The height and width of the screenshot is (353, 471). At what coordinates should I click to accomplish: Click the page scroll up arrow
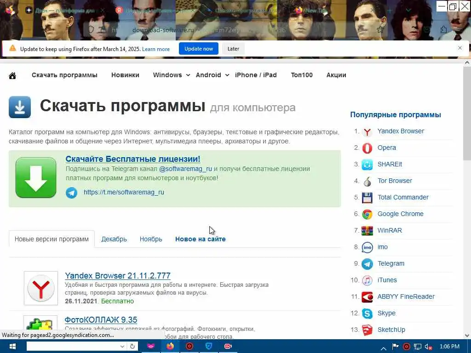click(467, 63)
